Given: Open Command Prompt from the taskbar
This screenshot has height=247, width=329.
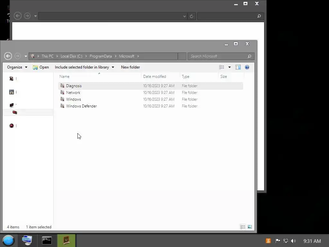Looking at the screenshot, I should point(47,240).
